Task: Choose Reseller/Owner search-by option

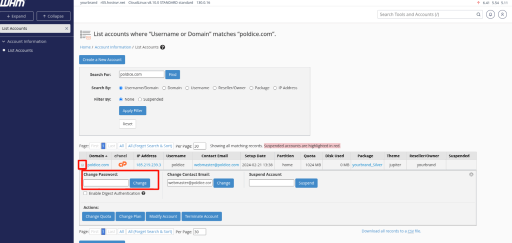Action: [x=214, y=88]
